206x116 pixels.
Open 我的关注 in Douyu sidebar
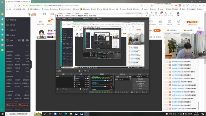tap(11, 20)
